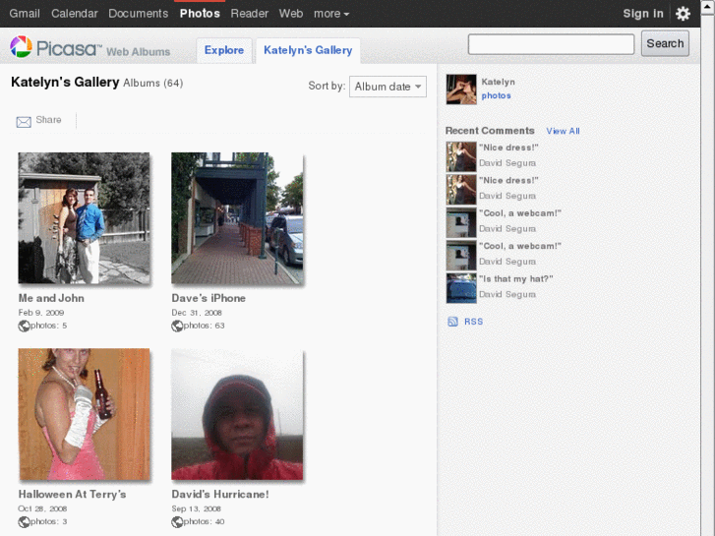715x536 pixels.
Task: Click public globe icon under Dave's iPhone
Action: click(177, 326)
